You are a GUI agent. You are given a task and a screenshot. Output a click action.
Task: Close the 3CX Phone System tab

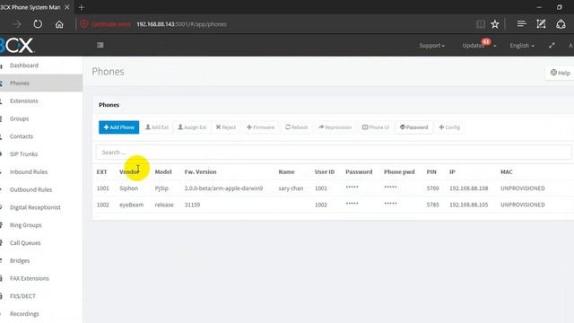pyautogui.click(x=67, y=7)
